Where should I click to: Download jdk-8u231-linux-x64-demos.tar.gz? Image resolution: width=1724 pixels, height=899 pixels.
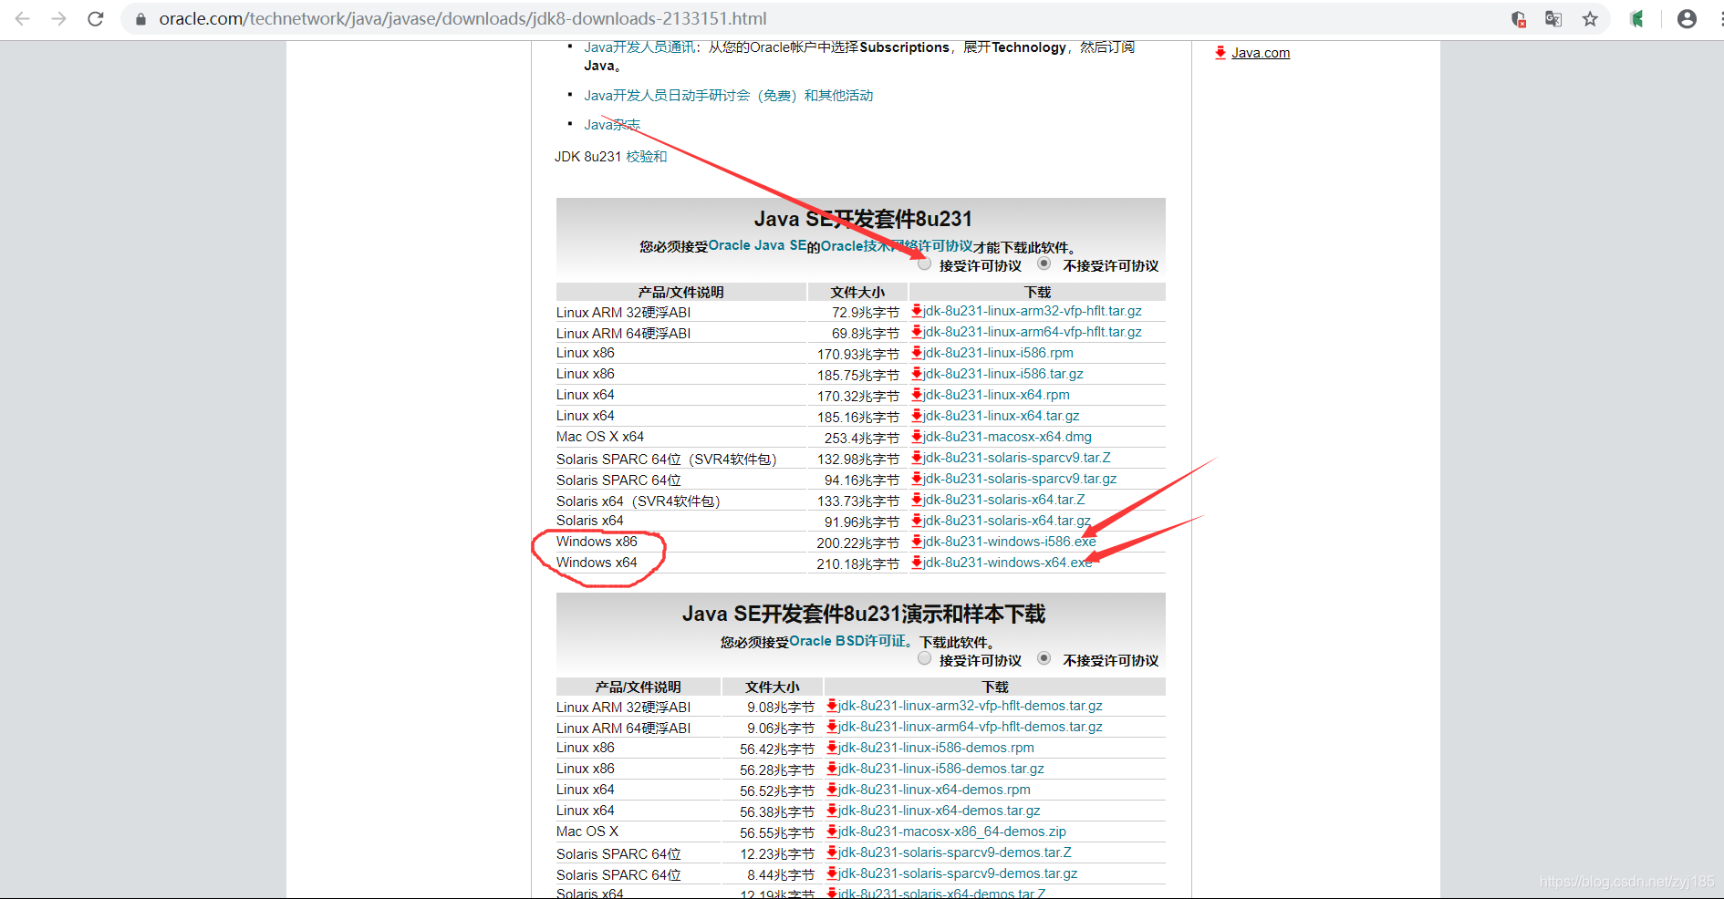tap(939, 811)
